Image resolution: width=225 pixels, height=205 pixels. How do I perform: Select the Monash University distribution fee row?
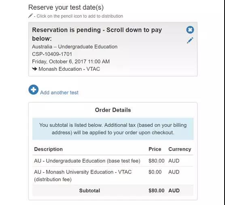tap(113, 176)
